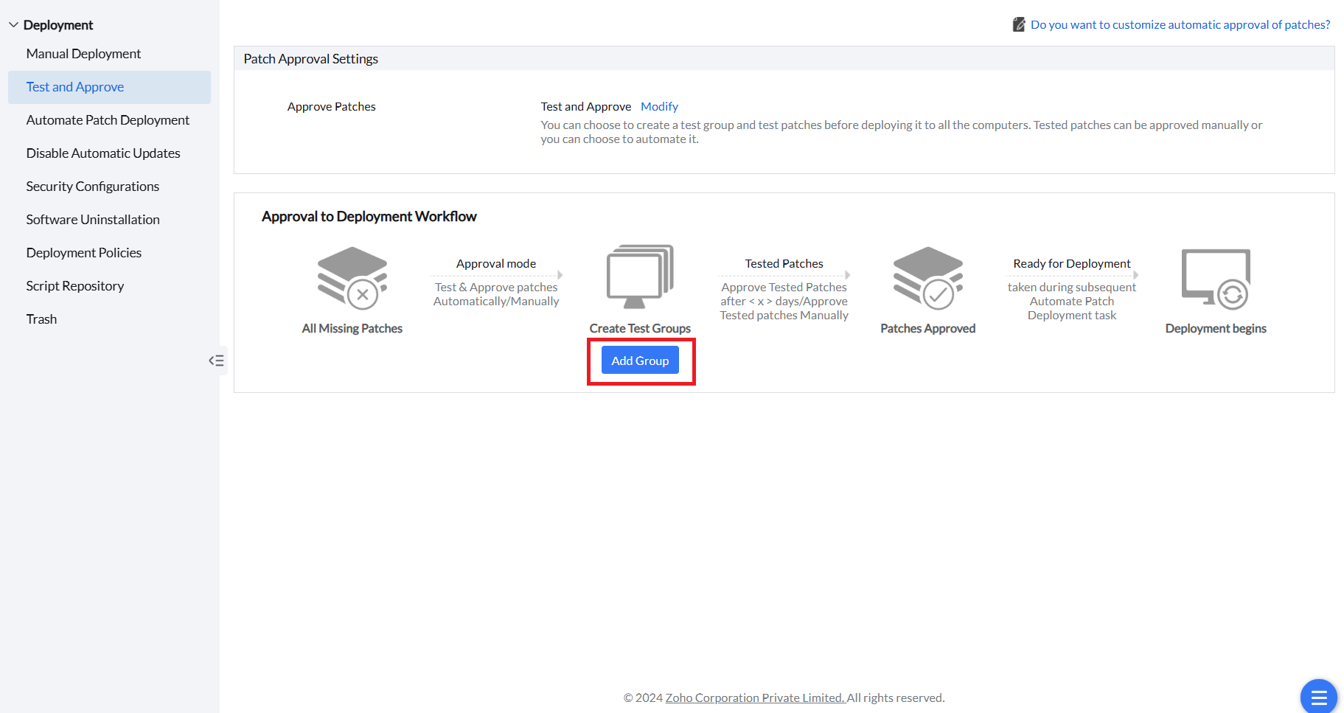Open the Modify link for Approve Patches
This screenshot has height=713, width=1344.
(658, 106)
